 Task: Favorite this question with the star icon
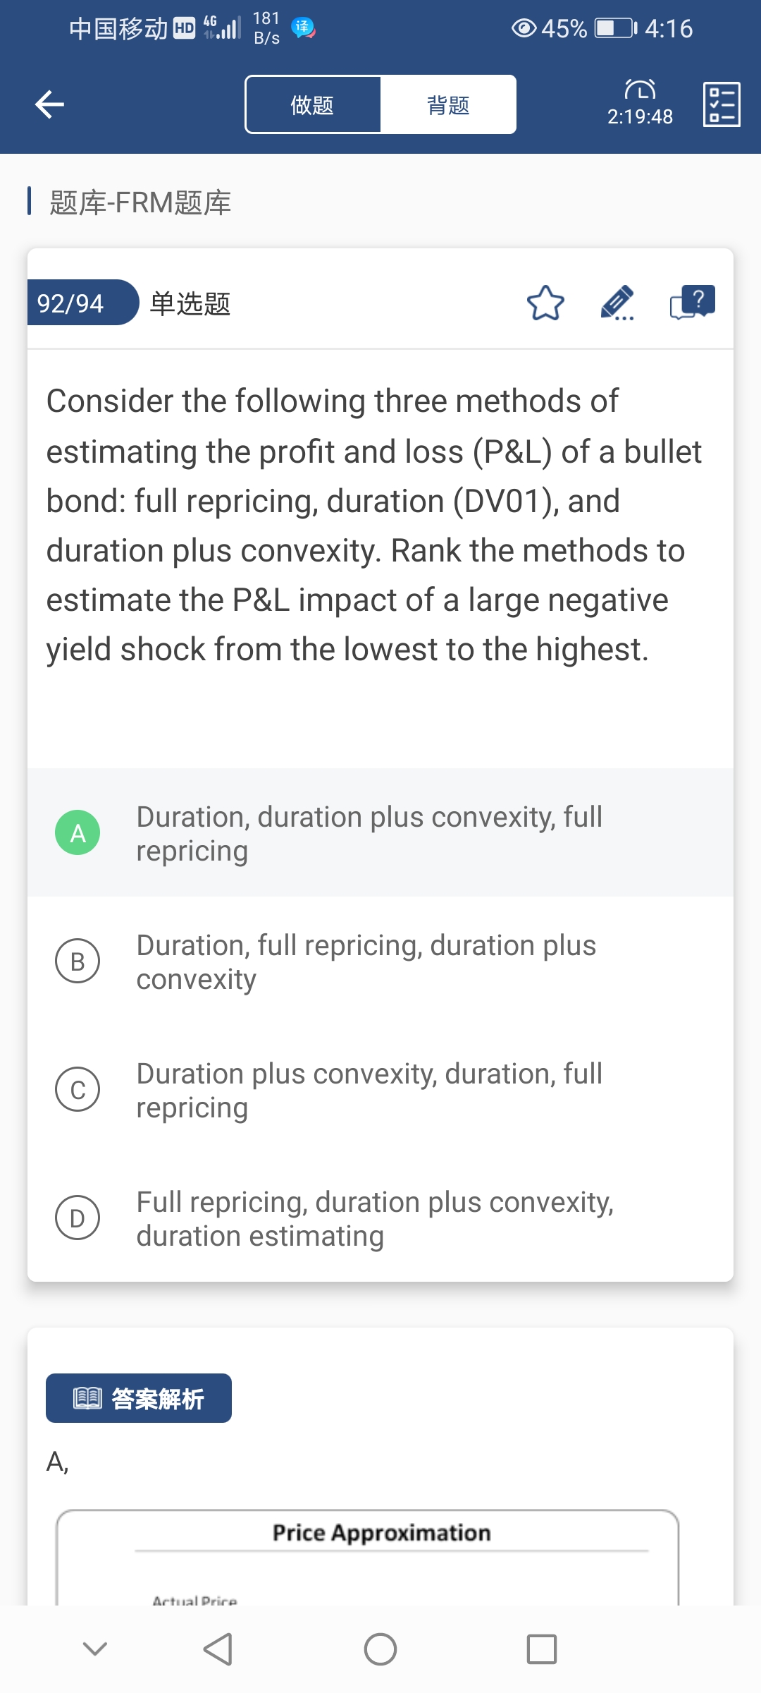[x=545, y=303]
